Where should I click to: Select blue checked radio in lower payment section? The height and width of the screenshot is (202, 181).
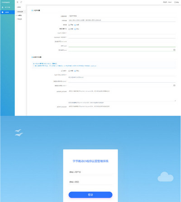coord(75,71)
